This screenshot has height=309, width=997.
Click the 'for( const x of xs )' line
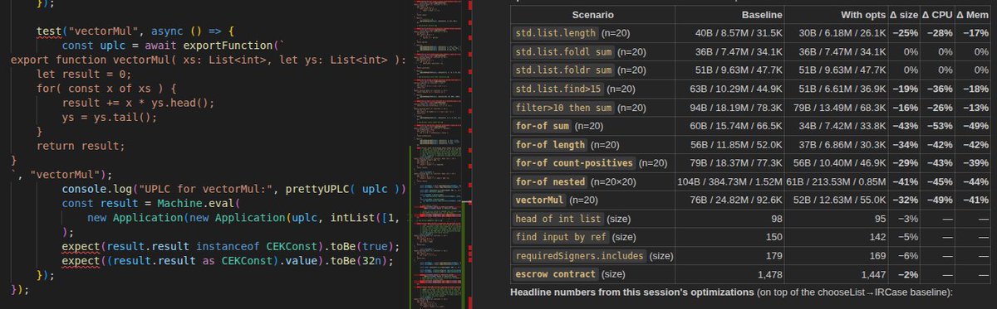(104, 89)
